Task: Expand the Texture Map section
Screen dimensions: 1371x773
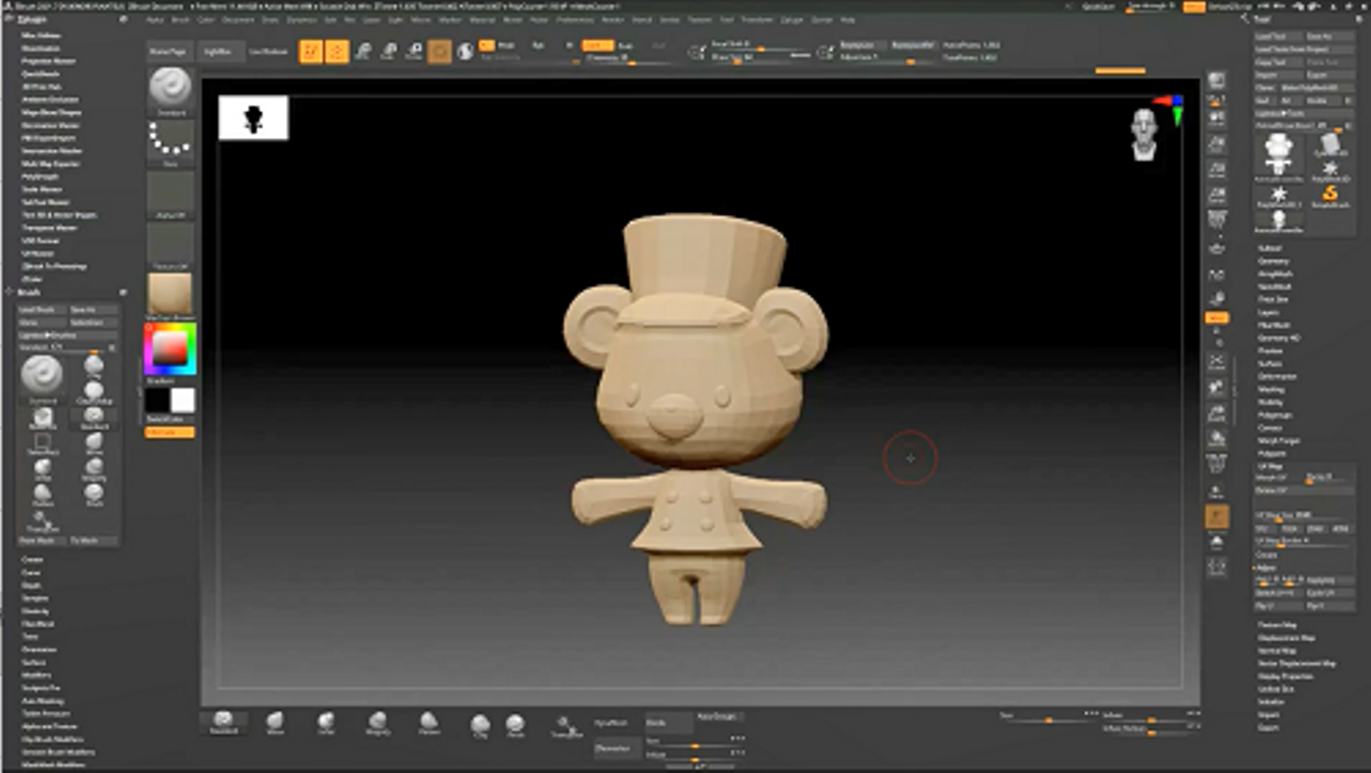Action: click(1277, 625)
